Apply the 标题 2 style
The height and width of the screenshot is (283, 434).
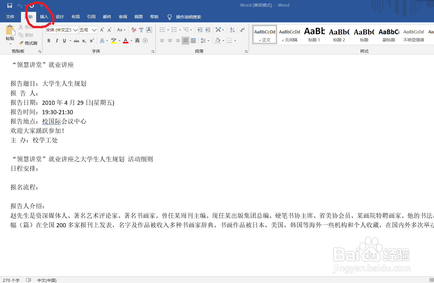(x=339, y=35)
